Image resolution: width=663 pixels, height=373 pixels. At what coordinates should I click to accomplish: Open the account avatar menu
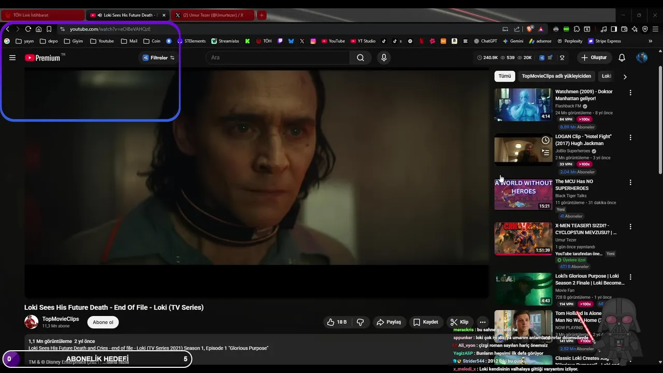[642, 58]
